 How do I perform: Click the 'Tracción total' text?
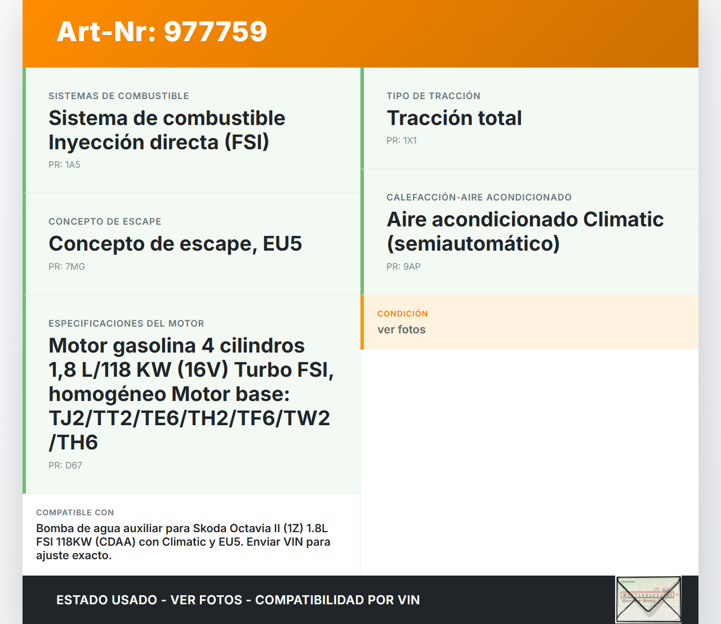(454, 118)
